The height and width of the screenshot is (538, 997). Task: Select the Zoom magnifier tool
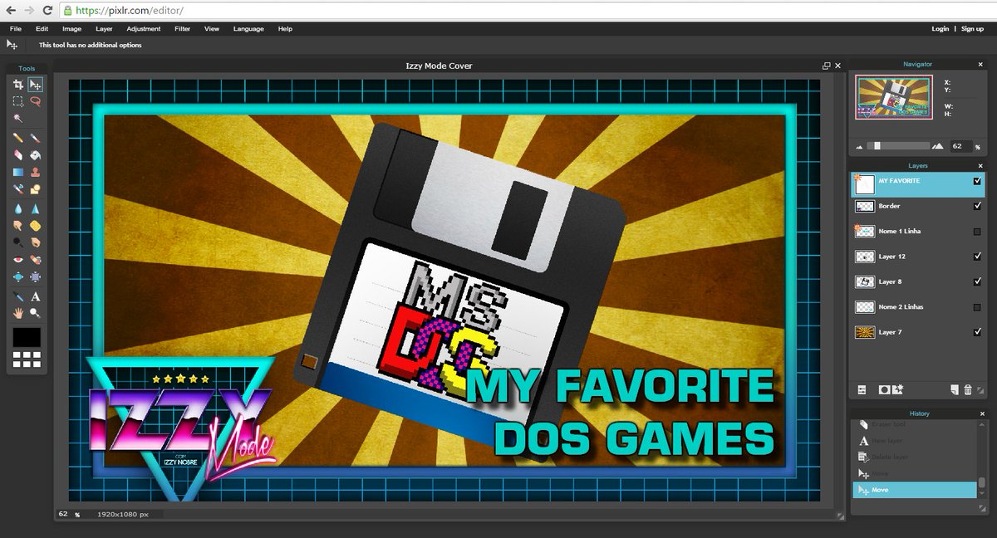pyautogui.click(x=35, y=313)
